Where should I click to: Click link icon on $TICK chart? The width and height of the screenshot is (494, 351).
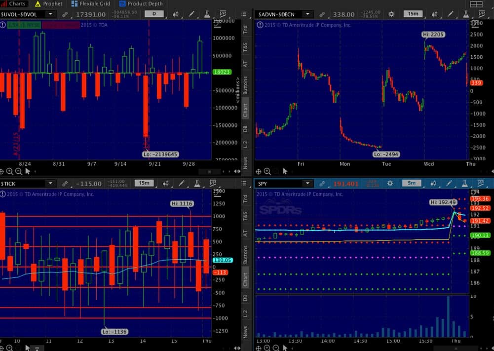click(65, 184)
